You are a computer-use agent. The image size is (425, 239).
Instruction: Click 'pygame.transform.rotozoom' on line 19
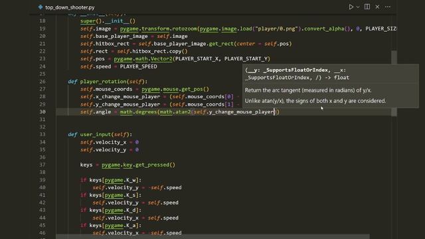pos(158,29)
